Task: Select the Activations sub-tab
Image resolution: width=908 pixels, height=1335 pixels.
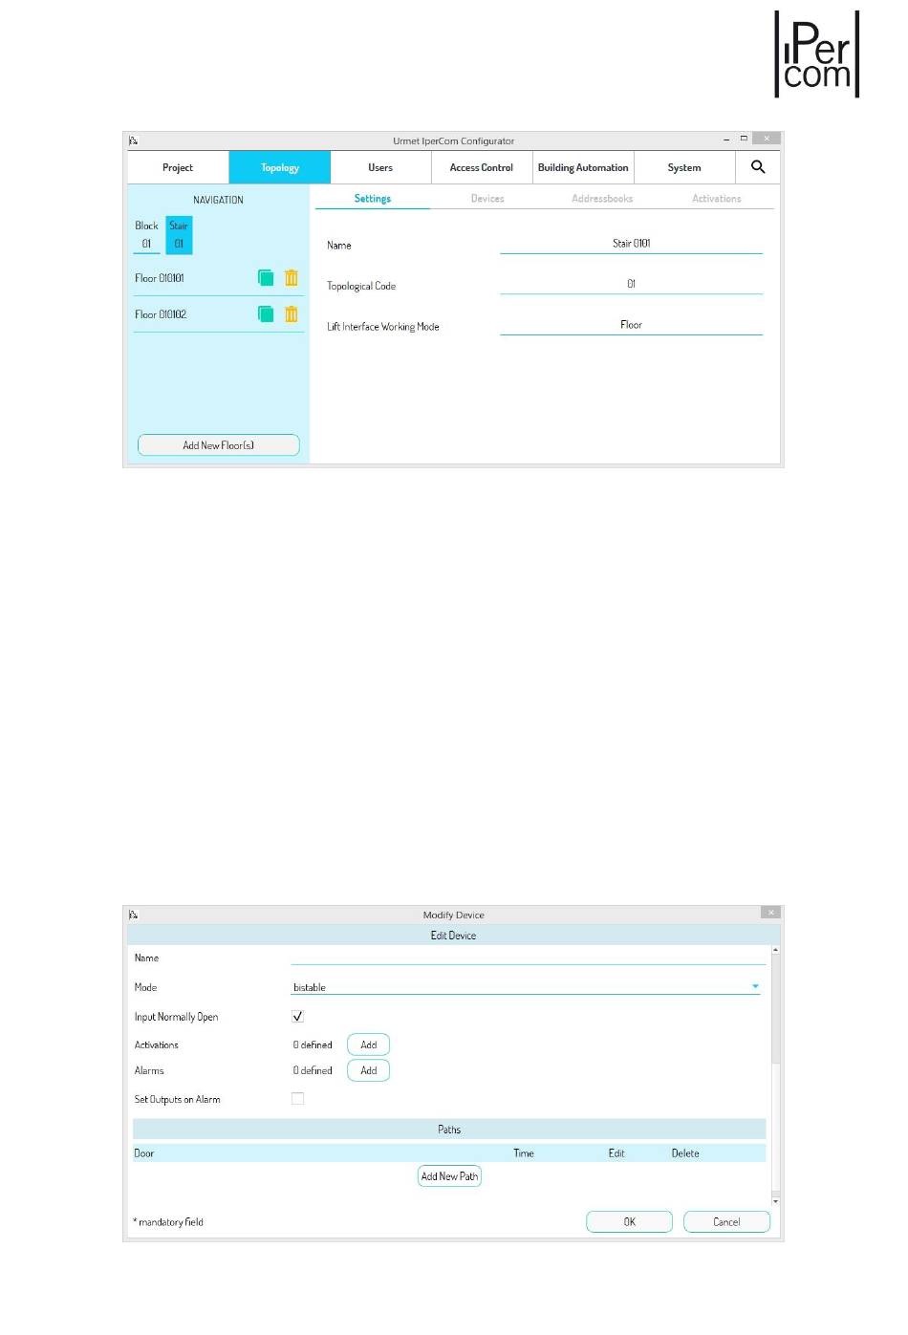Action: coord(717,199)
